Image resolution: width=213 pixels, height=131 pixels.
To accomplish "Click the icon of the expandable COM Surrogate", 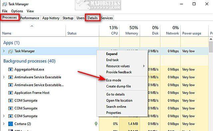I will pyautogui.click(x=10, y=116).
